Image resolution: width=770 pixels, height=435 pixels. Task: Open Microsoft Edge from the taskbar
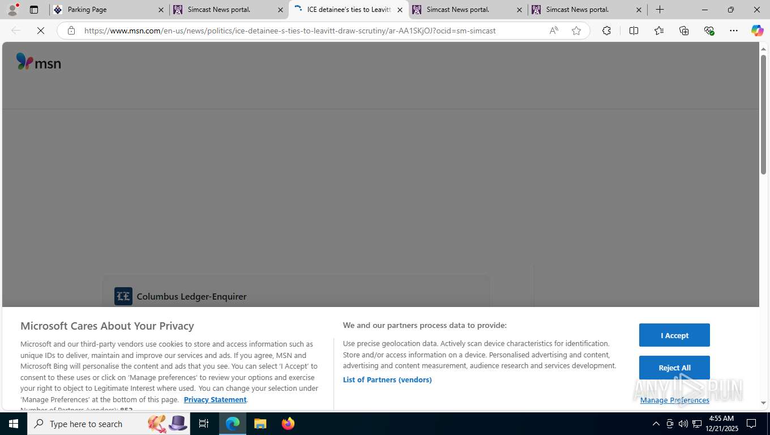tap(233, 424)
